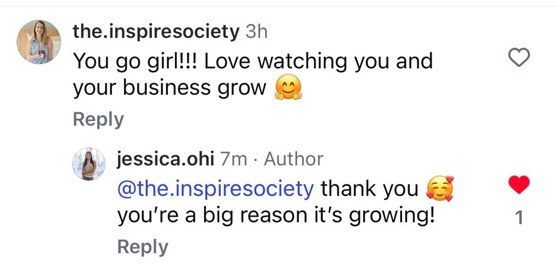Tap the heart outline next to the top comment
558x268 pixels.
coord(519,57)
